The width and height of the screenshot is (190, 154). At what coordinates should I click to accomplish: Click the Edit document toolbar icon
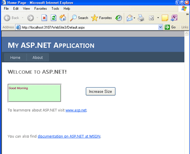[x=151, y=18]
